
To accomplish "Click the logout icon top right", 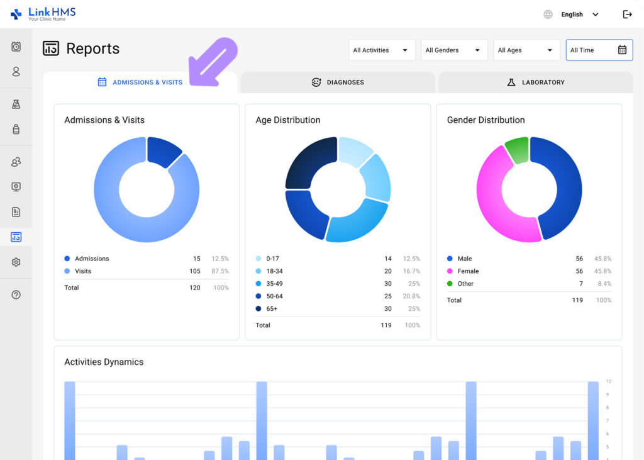I will click(627, 14).
